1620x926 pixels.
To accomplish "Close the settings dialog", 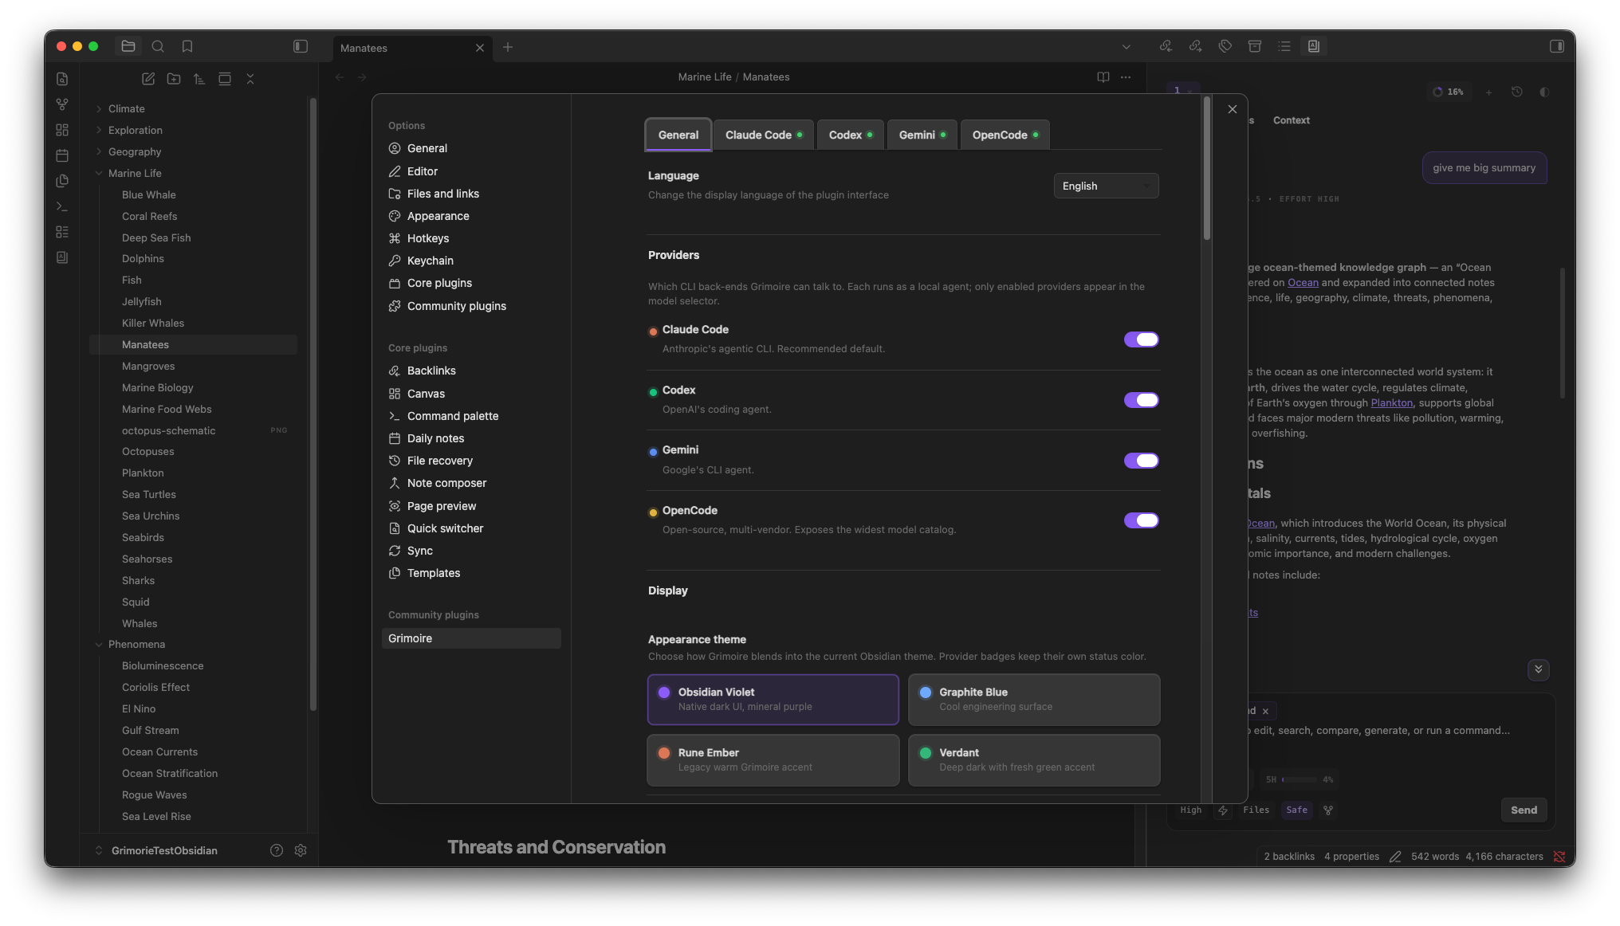I will (x=1233, y=109).
